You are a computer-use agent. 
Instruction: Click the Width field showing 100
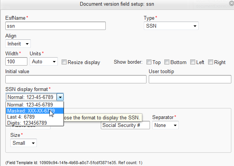(16, 61)
